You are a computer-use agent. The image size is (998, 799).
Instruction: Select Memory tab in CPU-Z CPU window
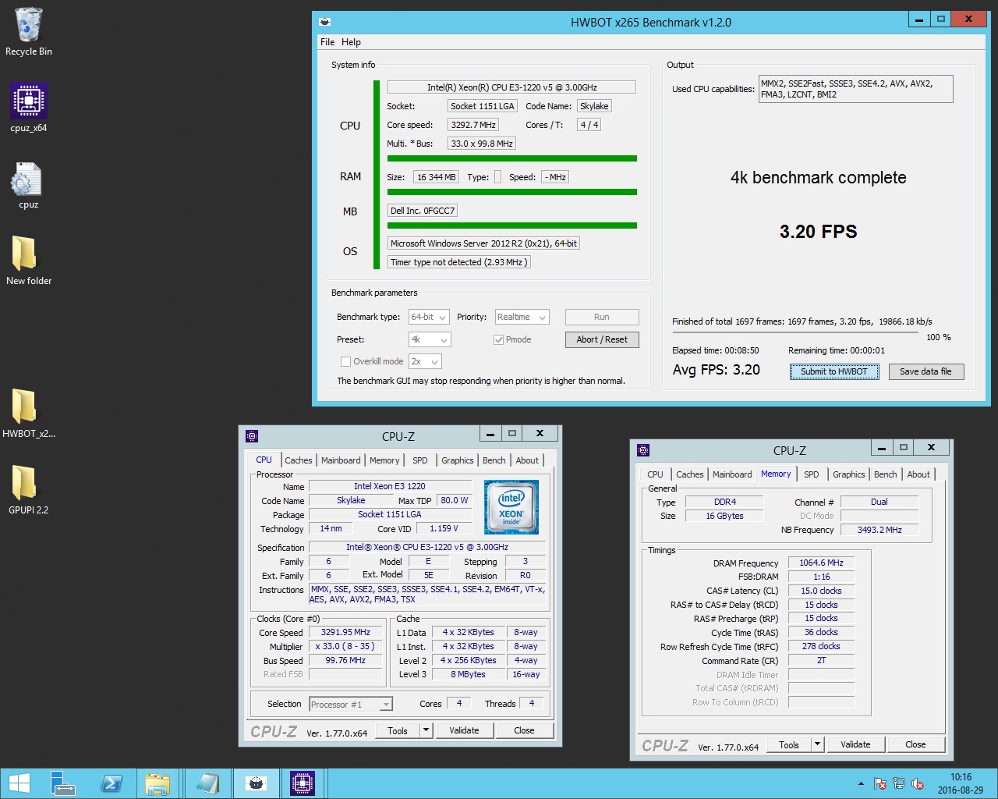(x=384, y=460)
